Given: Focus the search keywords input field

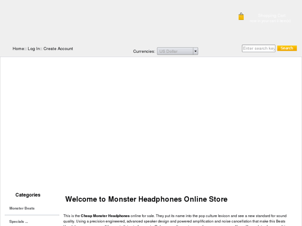Looking at the screenshot, I should tap(258, 48).
